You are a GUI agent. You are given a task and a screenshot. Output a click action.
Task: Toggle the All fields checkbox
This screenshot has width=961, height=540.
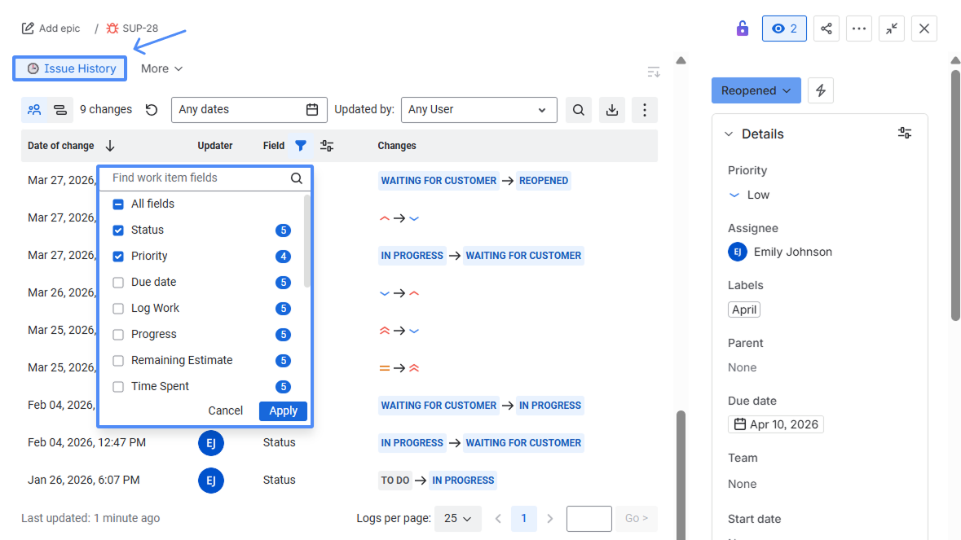(118, 204)
